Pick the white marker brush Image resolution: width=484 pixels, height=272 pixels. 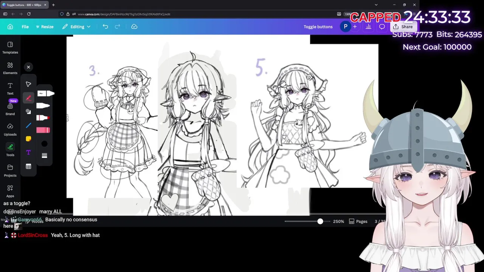coord(43,105)
